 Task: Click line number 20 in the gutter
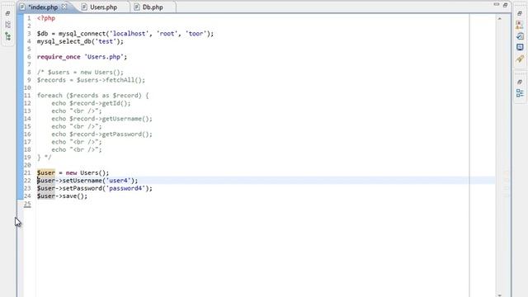[x=27, y=165]
